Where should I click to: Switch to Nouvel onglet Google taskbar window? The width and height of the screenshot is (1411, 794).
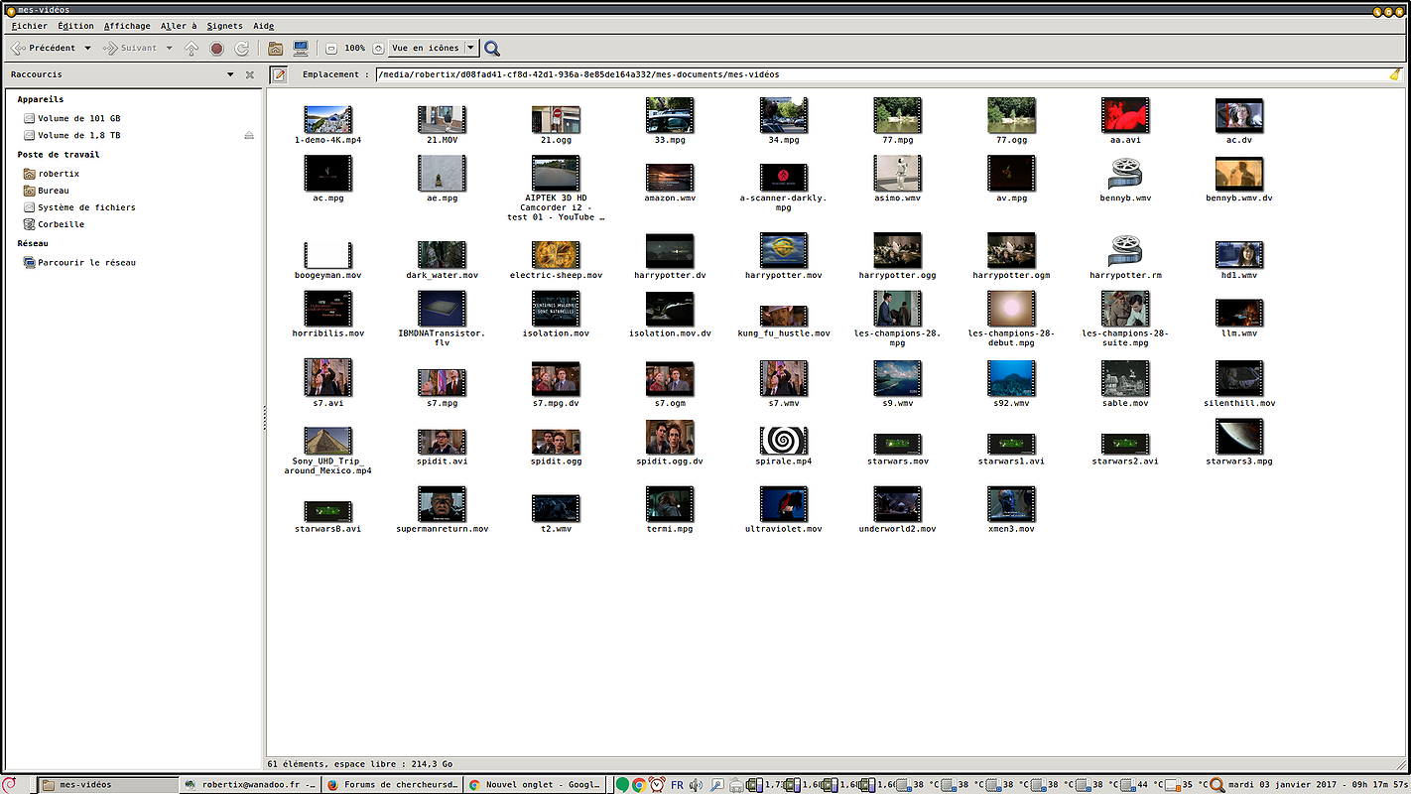[x=535, y=784]
